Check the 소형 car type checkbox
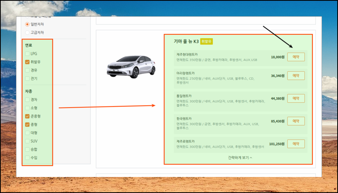The height and width of the screenshot is (193, 338). click(27, 108)
